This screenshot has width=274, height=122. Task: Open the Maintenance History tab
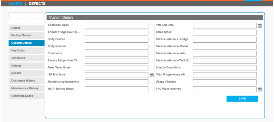pyautogui.click(x=26, y=88)
